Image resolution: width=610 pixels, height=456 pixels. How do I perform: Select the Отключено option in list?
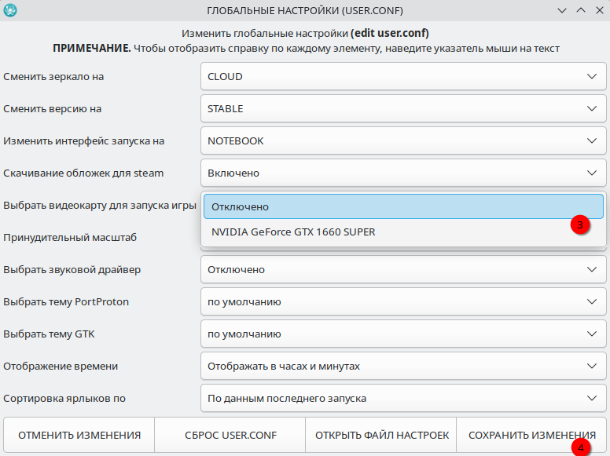pyautogui.click(x=403, y=207)
